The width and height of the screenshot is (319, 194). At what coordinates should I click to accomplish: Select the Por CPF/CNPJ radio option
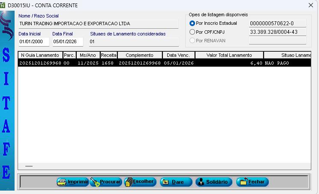[x=192, y=32]
